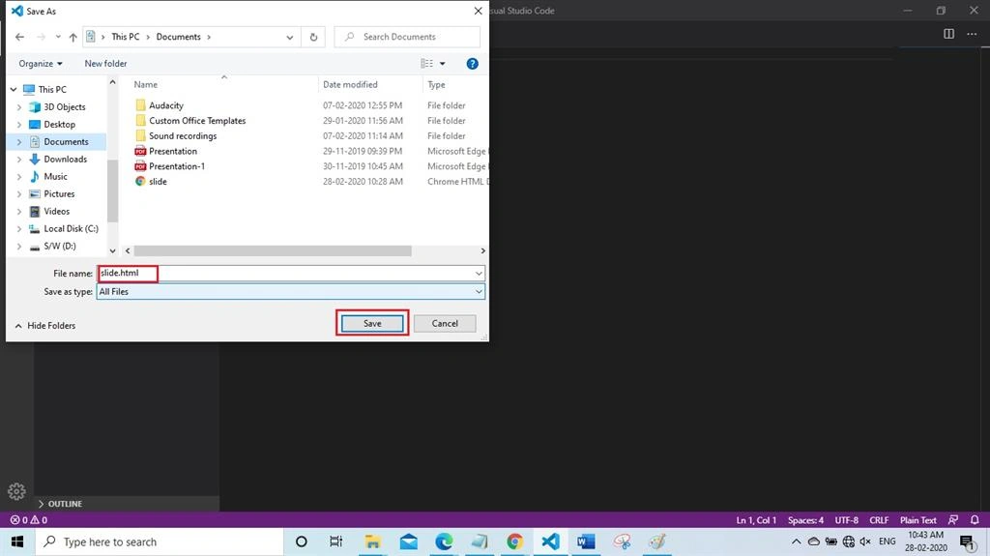Expand the File name history dropdown
Image resolution: width=990 pixels, height=556 pixels.
pyautogui.click(x=479, y=273)
